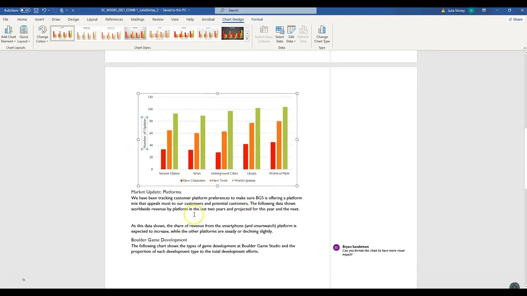Select the orange Utopia bar
527x296 pixels.
point(252,146)
